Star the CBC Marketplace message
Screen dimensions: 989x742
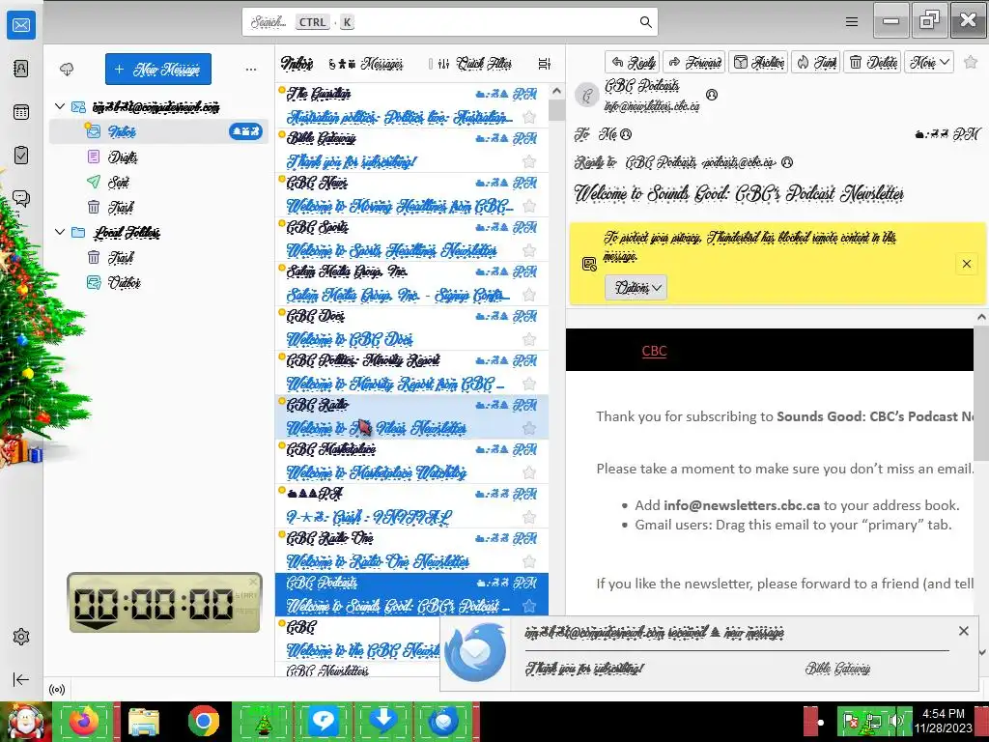[x=529, y=472]
